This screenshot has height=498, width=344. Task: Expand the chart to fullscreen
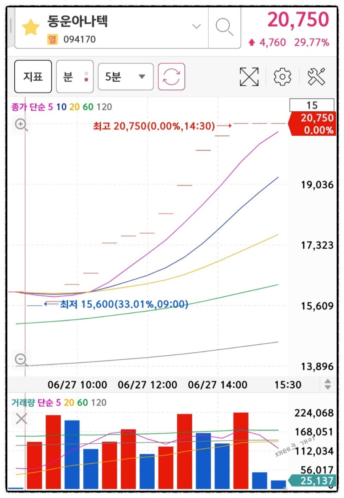coord(249,76)
